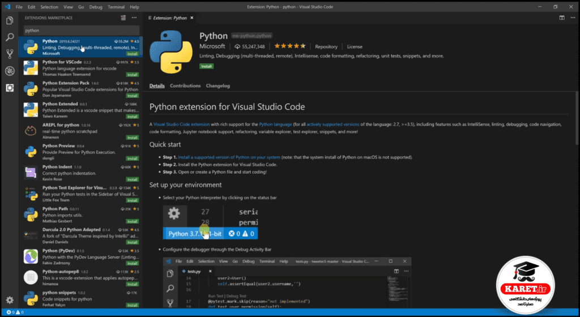Click the Microsoft publisher name
Screen dimensions: 580x317
click(x=212, y=46)
